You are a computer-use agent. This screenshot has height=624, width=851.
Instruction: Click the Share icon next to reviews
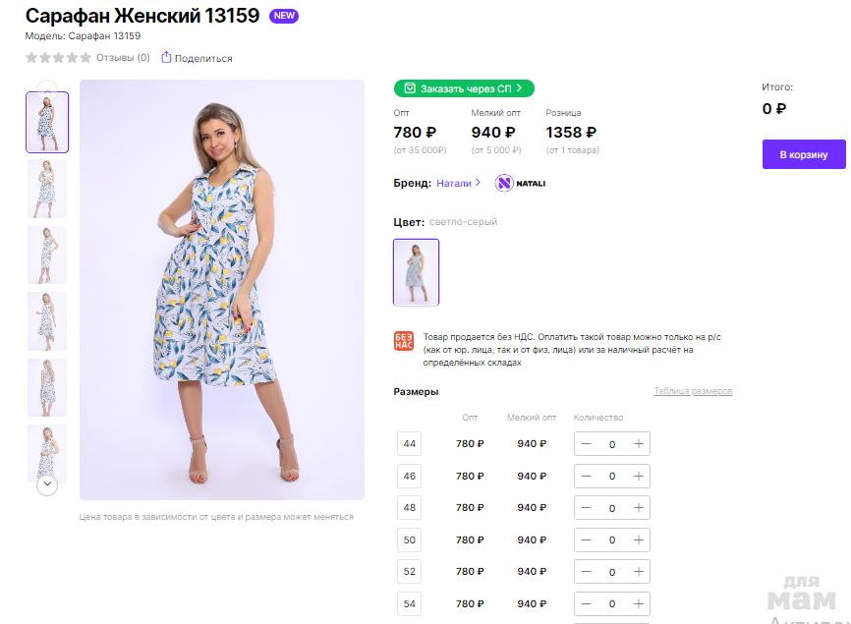click(166, 58)
